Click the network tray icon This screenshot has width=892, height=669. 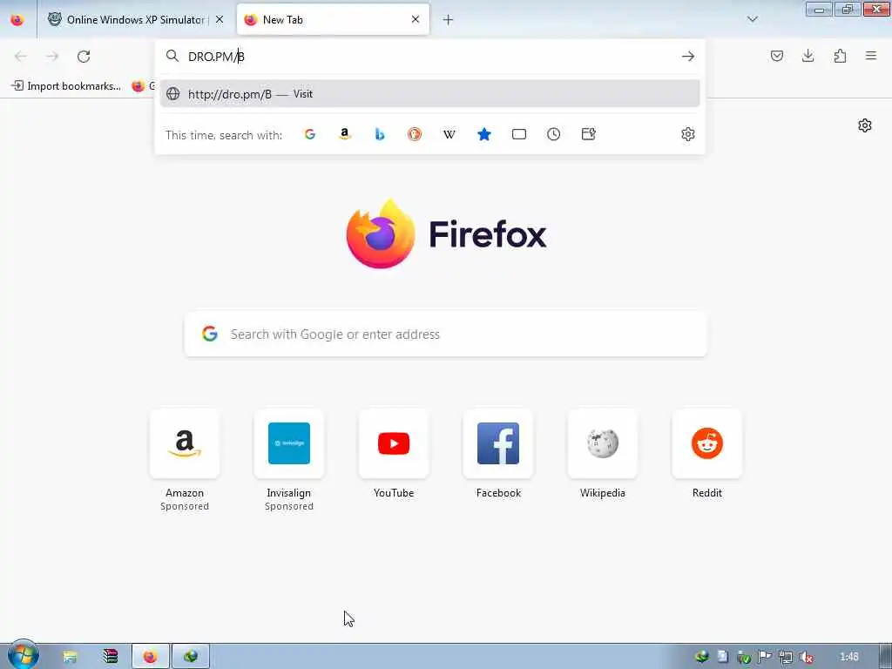(786, 657)
